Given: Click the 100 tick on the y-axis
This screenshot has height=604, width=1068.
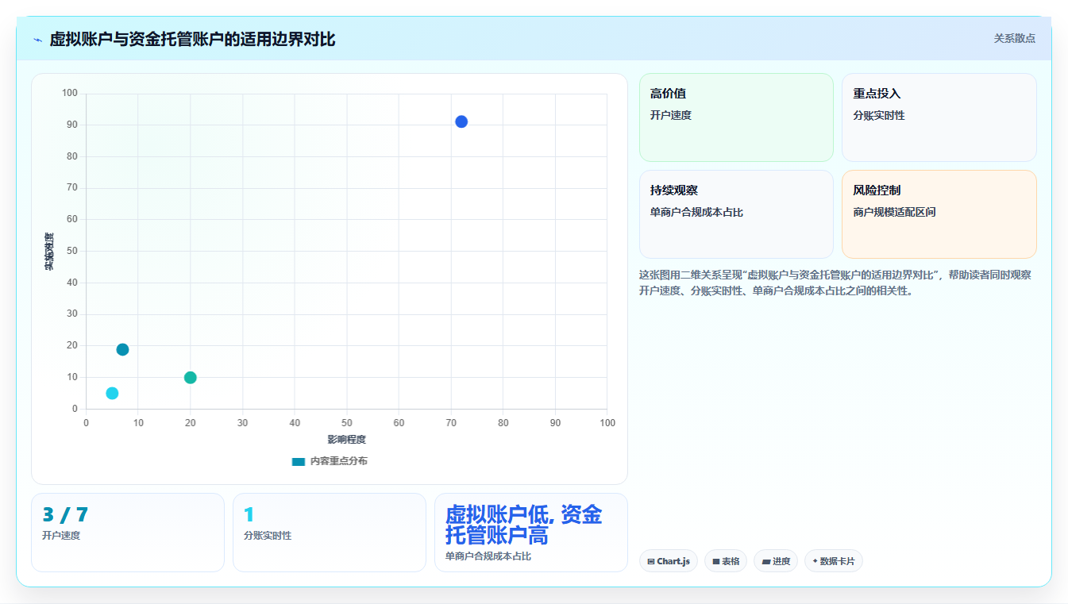Looking at the screenshot, I should [70, 94].
